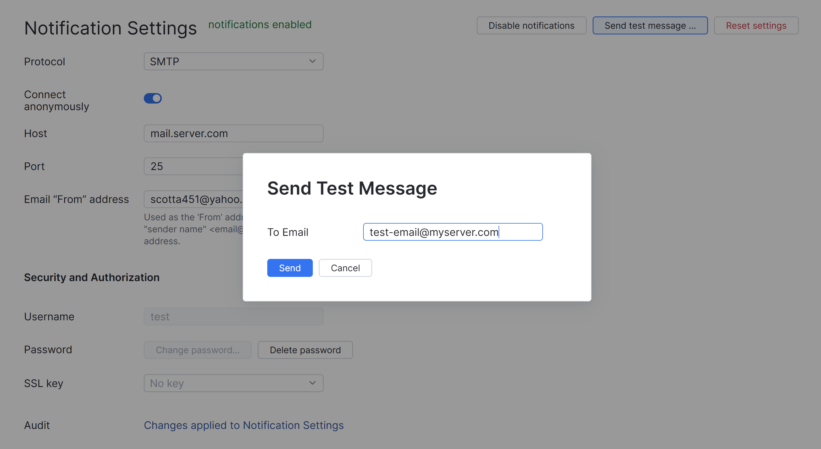Click the Protocol dropdown chevron arrow
Image resolution: width=821 pixels, height=449 pixels.
click(x=312, y=61)
